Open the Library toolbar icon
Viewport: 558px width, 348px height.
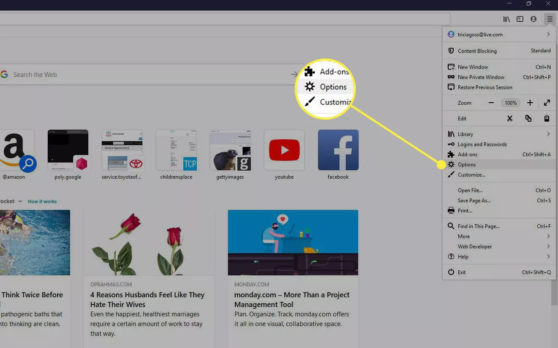[506, 19]
